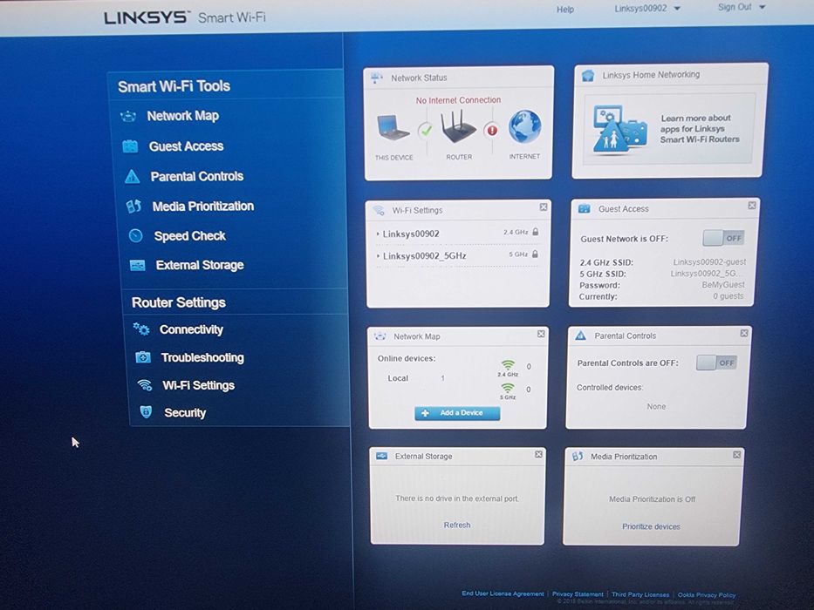Select Media Prioritization in the sidebar
This screenshot has width=814, height=610.
(203, 207)
